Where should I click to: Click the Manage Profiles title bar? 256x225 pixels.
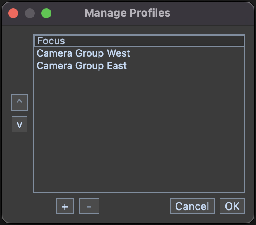[128, 13]
